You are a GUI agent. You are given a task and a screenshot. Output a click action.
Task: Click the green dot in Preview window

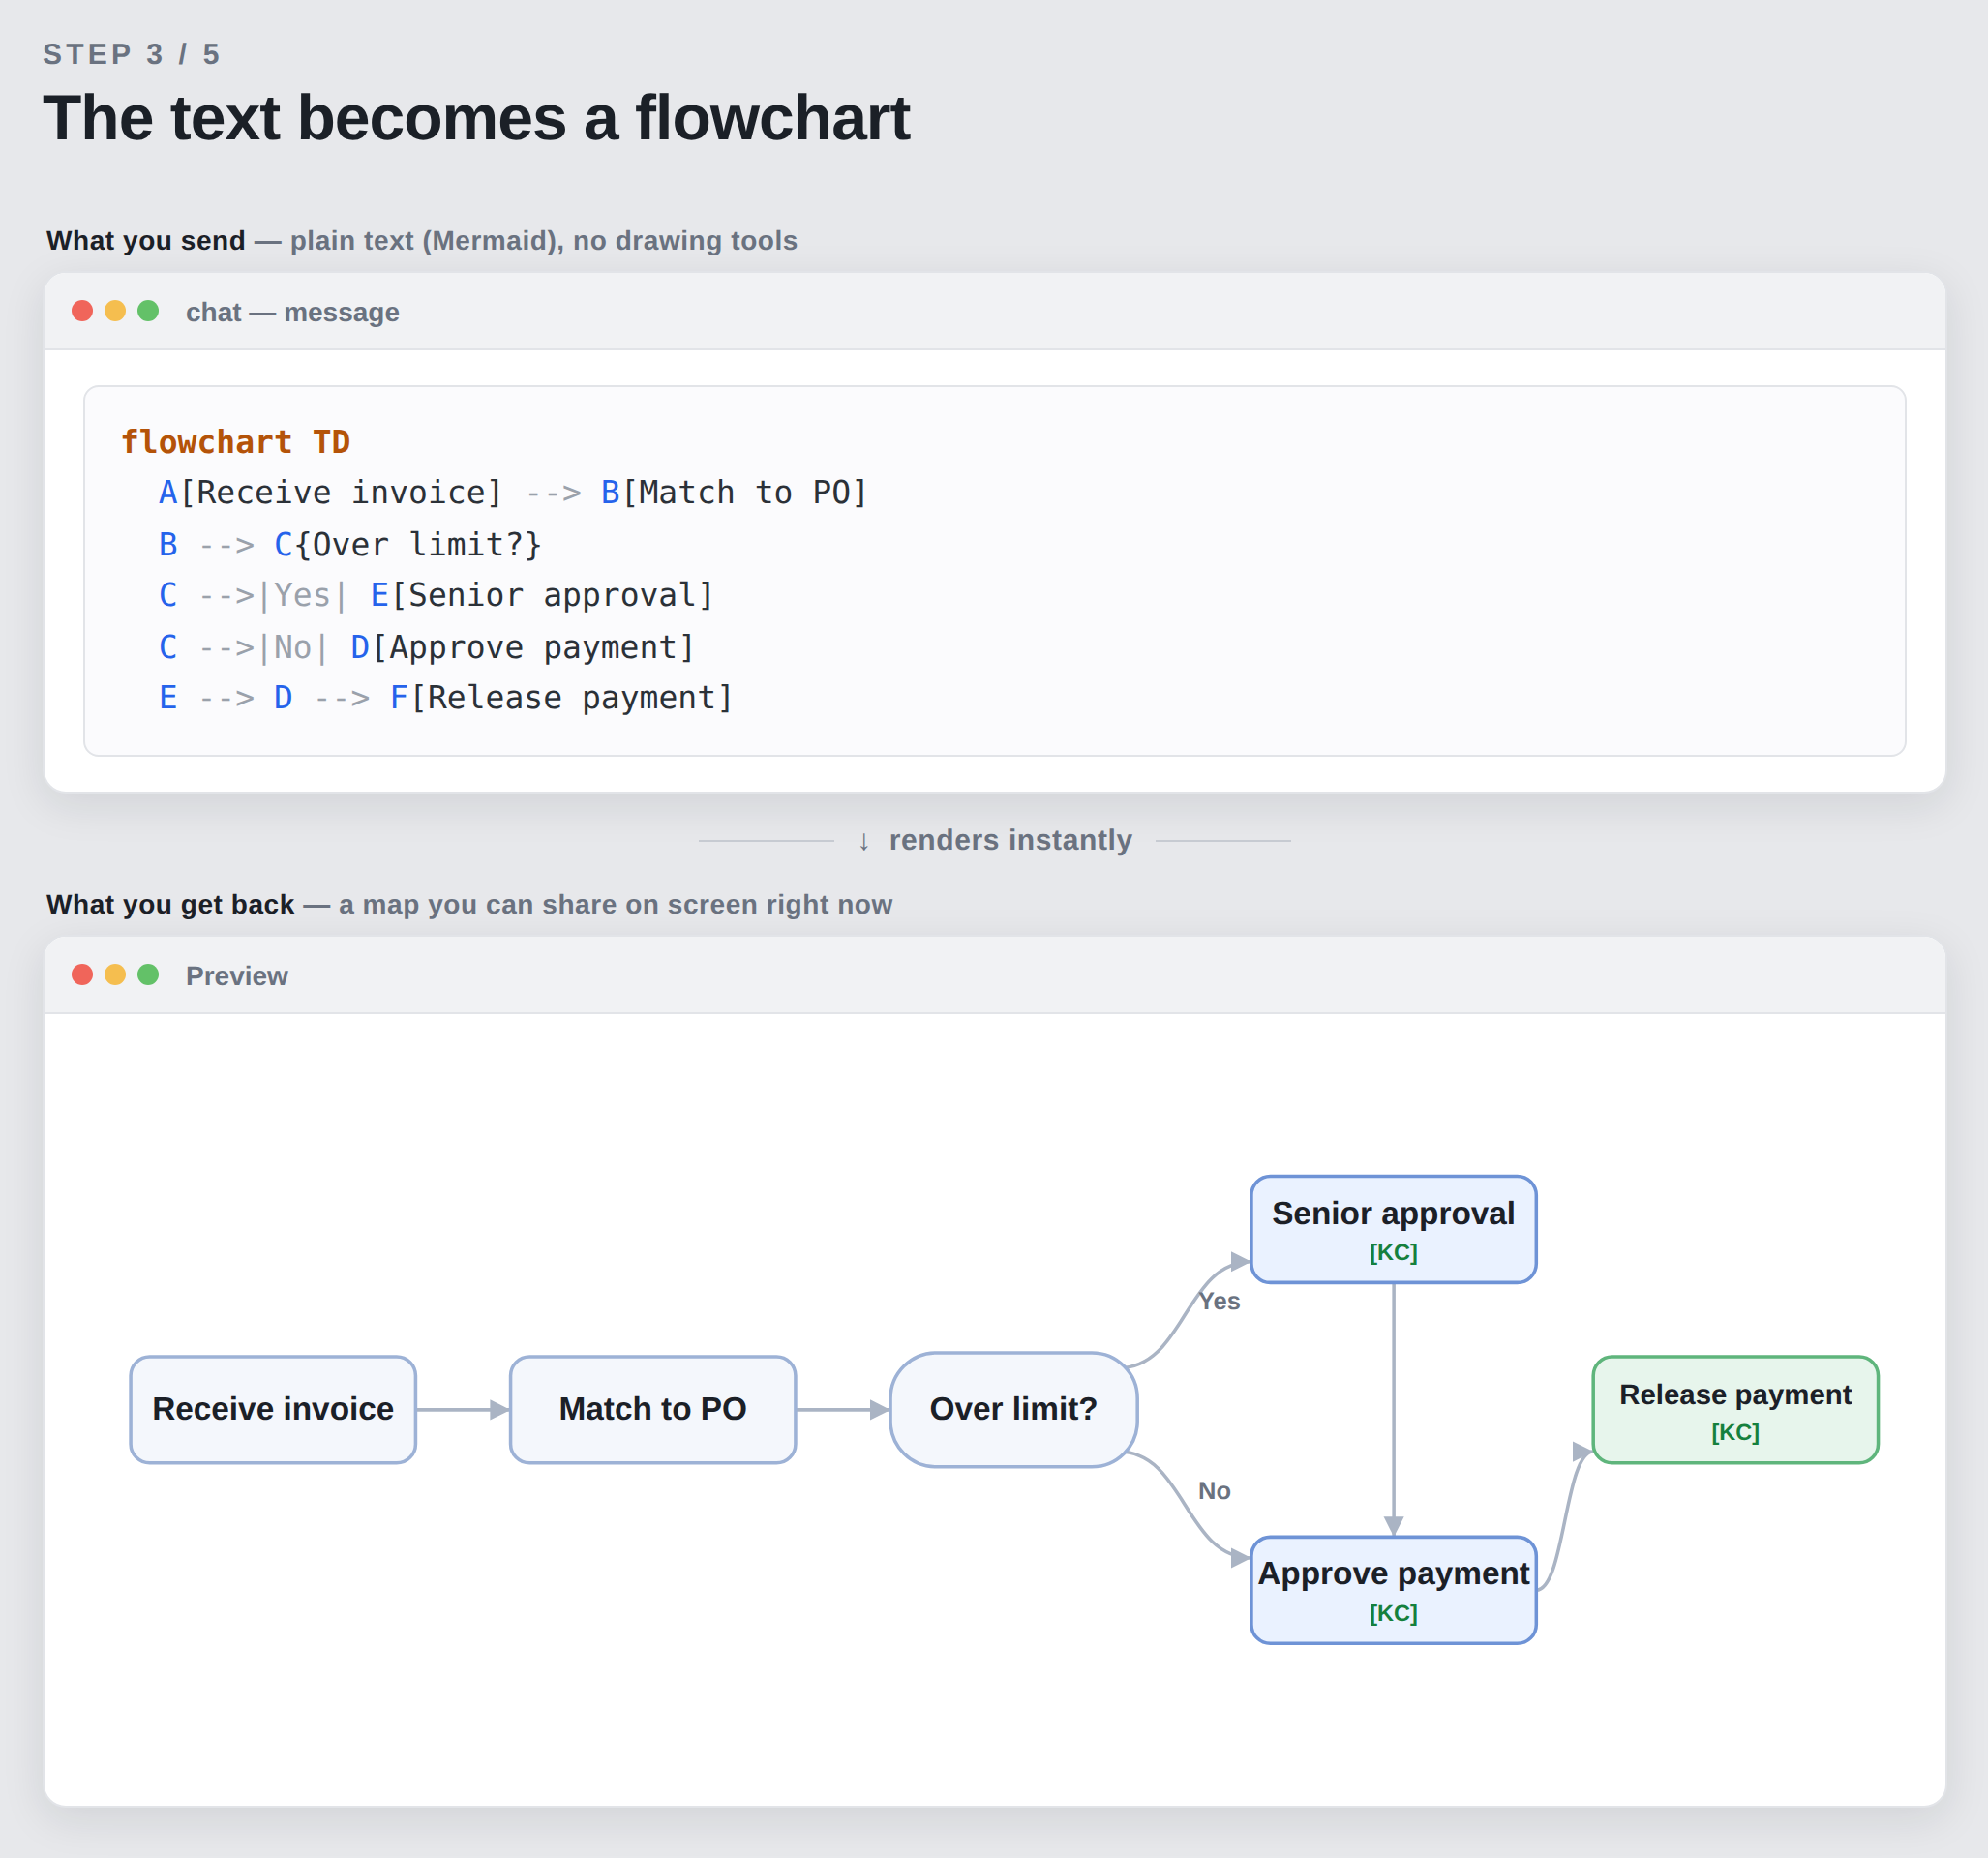coord(148,974)
